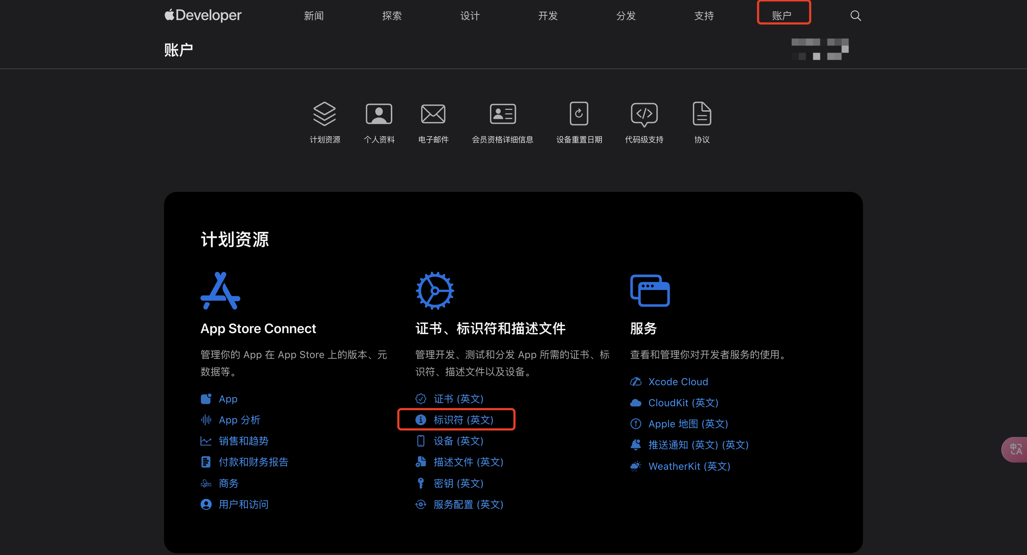
Task: Click the 计划资源 section title
Action: tap(234, 240)
